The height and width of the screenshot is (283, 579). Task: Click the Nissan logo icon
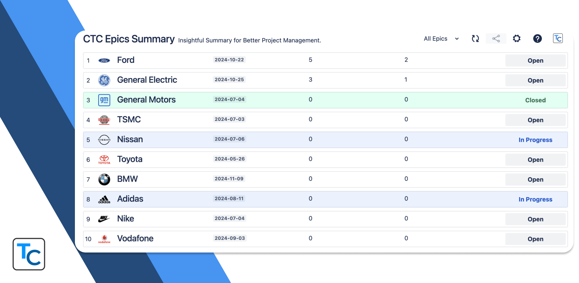pos(104,140)
